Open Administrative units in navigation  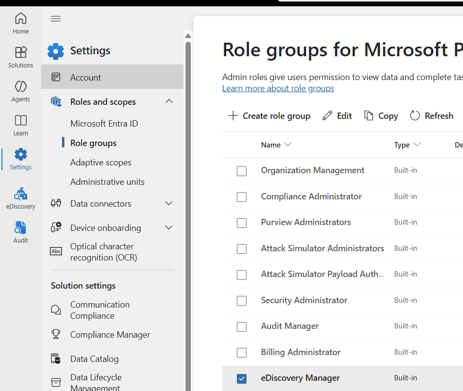point(108,182)
